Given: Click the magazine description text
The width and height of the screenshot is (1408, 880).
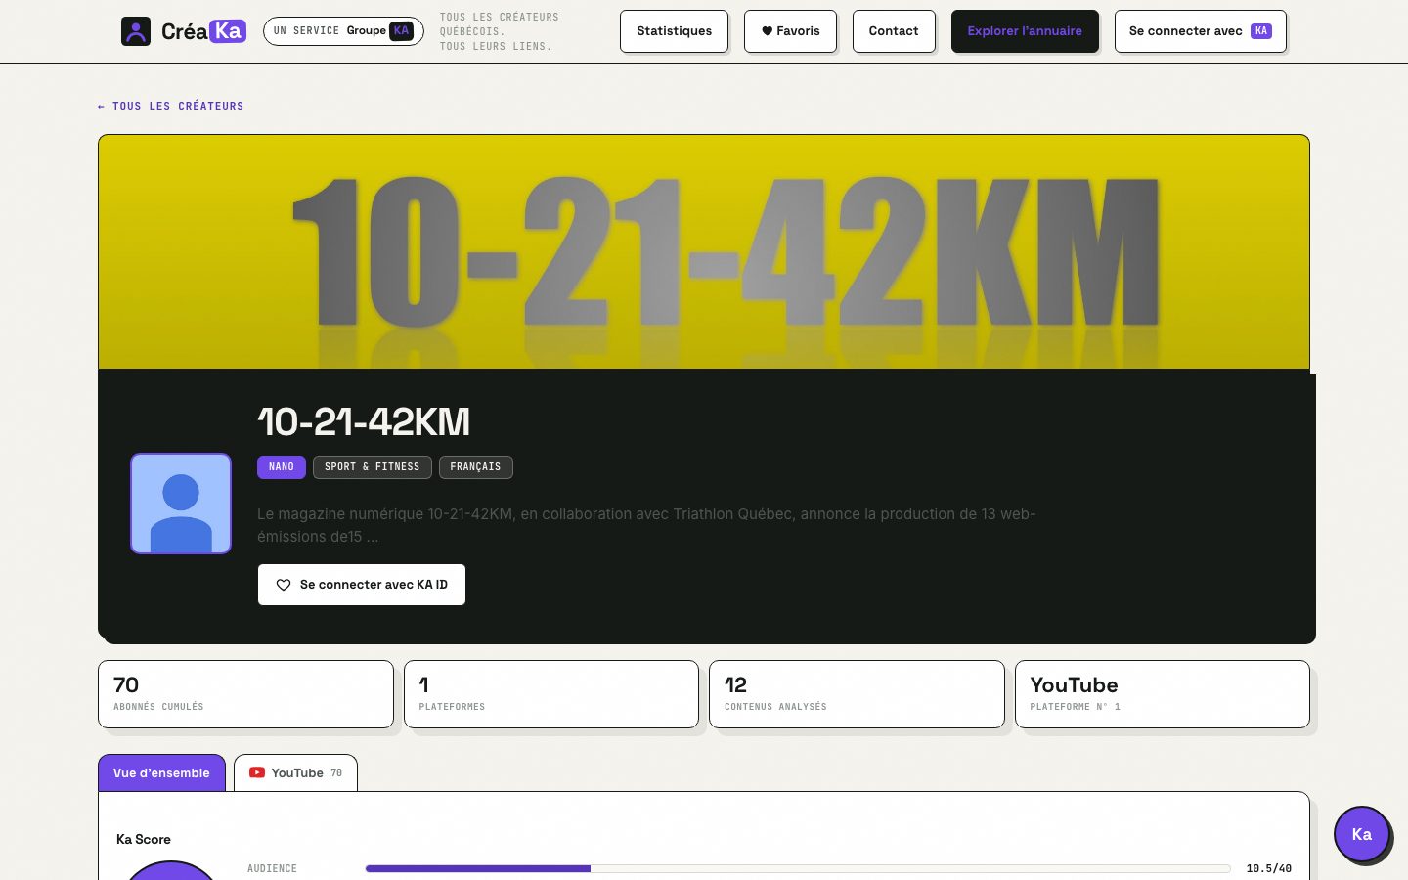Looking at the screenshot, I should [x=646, y=525].
